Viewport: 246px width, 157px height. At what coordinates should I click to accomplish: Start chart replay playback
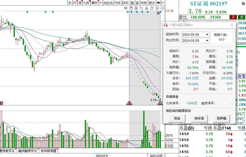pos(136,8)
